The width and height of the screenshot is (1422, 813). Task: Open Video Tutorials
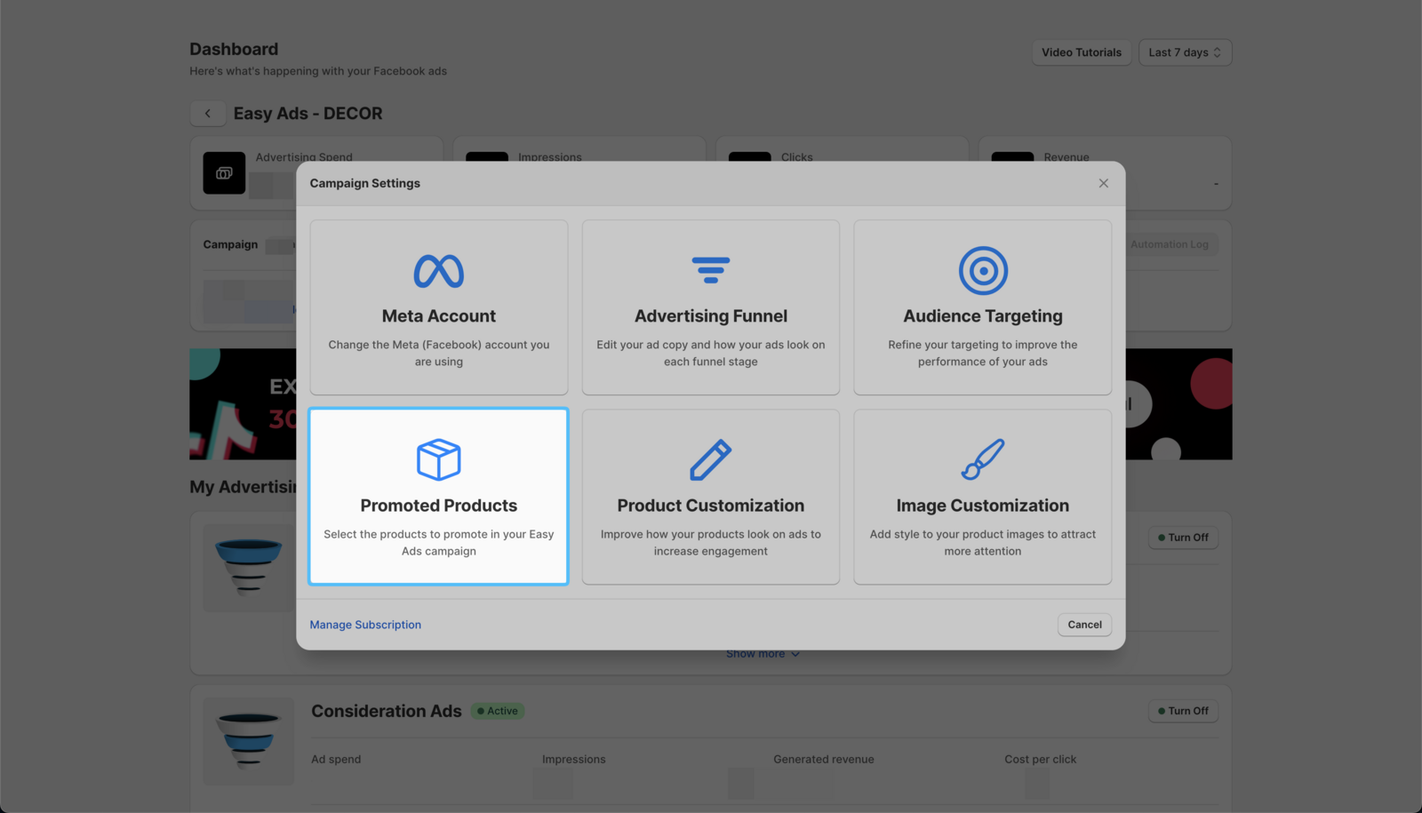click(x=1081, y=52)
